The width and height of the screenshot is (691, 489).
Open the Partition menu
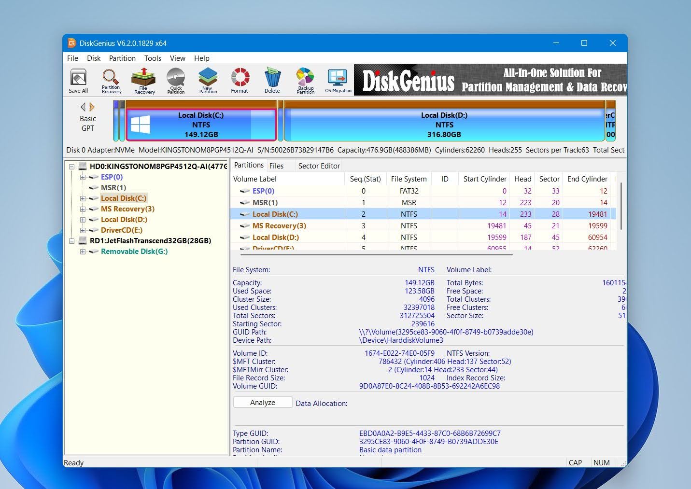coord(122,58)
